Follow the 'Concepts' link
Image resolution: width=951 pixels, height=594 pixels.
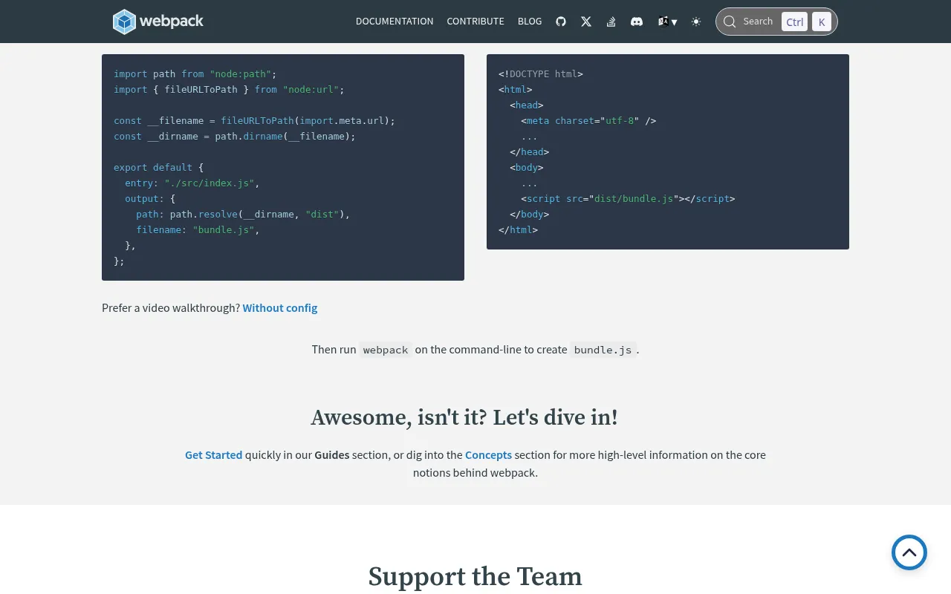[x=488, y=454]
